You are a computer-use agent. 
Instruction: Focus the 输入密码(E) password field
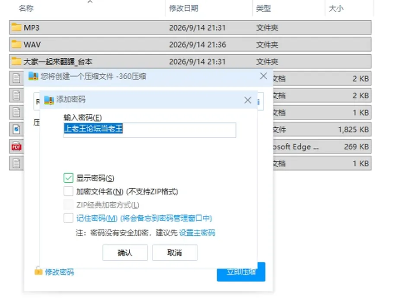(x=150, y=130)
